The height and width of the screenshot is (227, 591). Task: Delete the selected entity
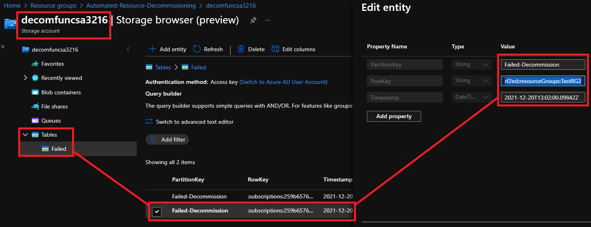click(x=251, y=49)
